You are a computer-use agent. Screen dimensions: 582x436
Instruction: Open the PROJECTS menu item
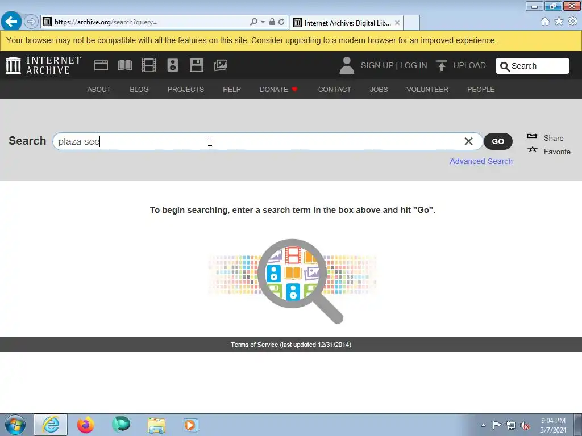click(186, 89)
